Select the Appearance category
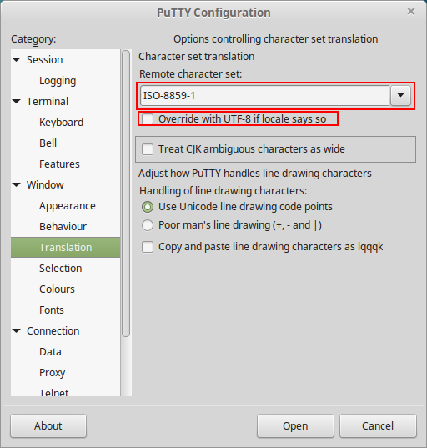Viewport: 427px width, 448px height. (68, 206)
